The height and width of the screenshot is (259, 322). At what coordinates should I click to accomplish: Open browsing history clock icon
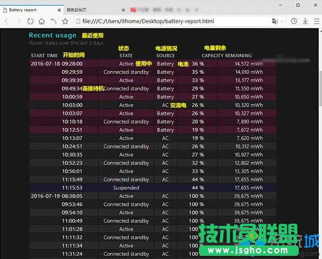pyautogui.click(x=294, y=21)
